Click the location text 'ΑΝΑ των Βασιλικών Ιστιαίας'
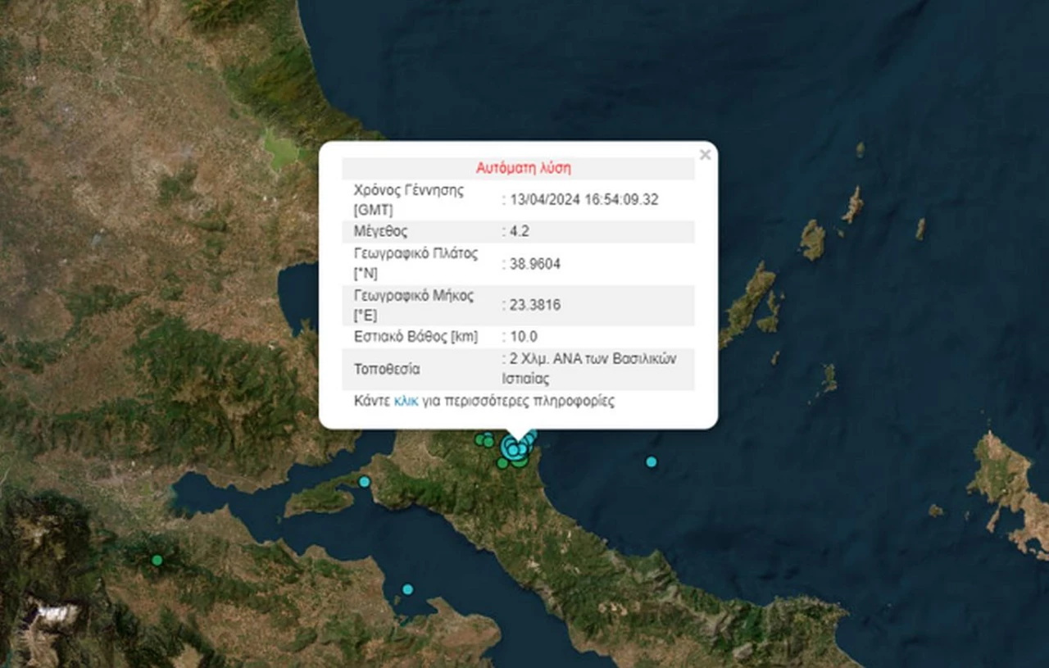1049x668 pixels. [590, 369]
